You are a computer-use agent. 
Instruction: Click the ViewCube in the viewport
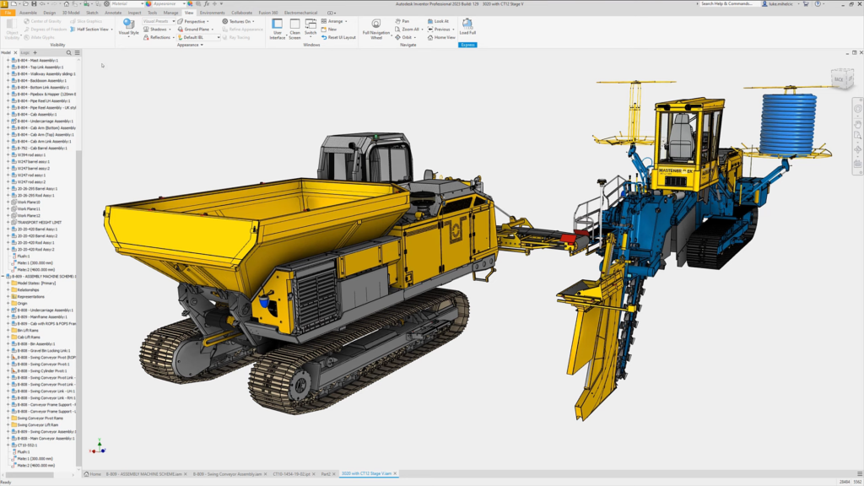click(838, 79)
